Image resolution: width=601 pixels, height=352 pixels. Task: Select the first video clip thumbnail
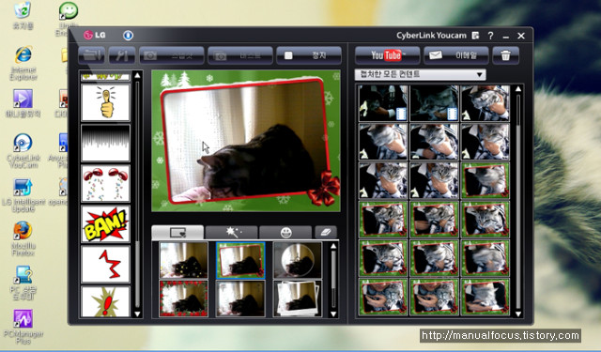(383, 103)
